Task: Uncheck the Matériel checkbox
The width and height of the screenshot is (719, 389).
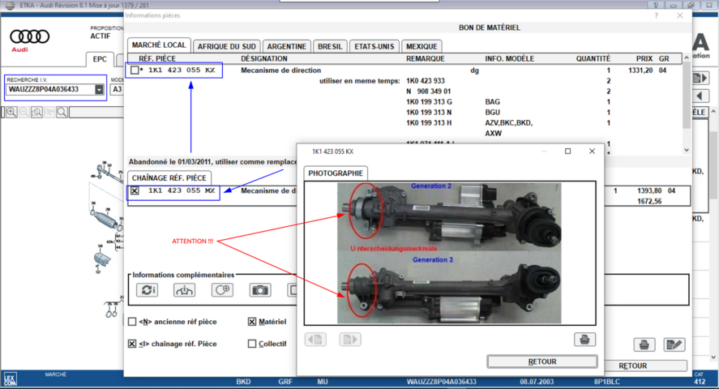Action: (x=252, y=322)
